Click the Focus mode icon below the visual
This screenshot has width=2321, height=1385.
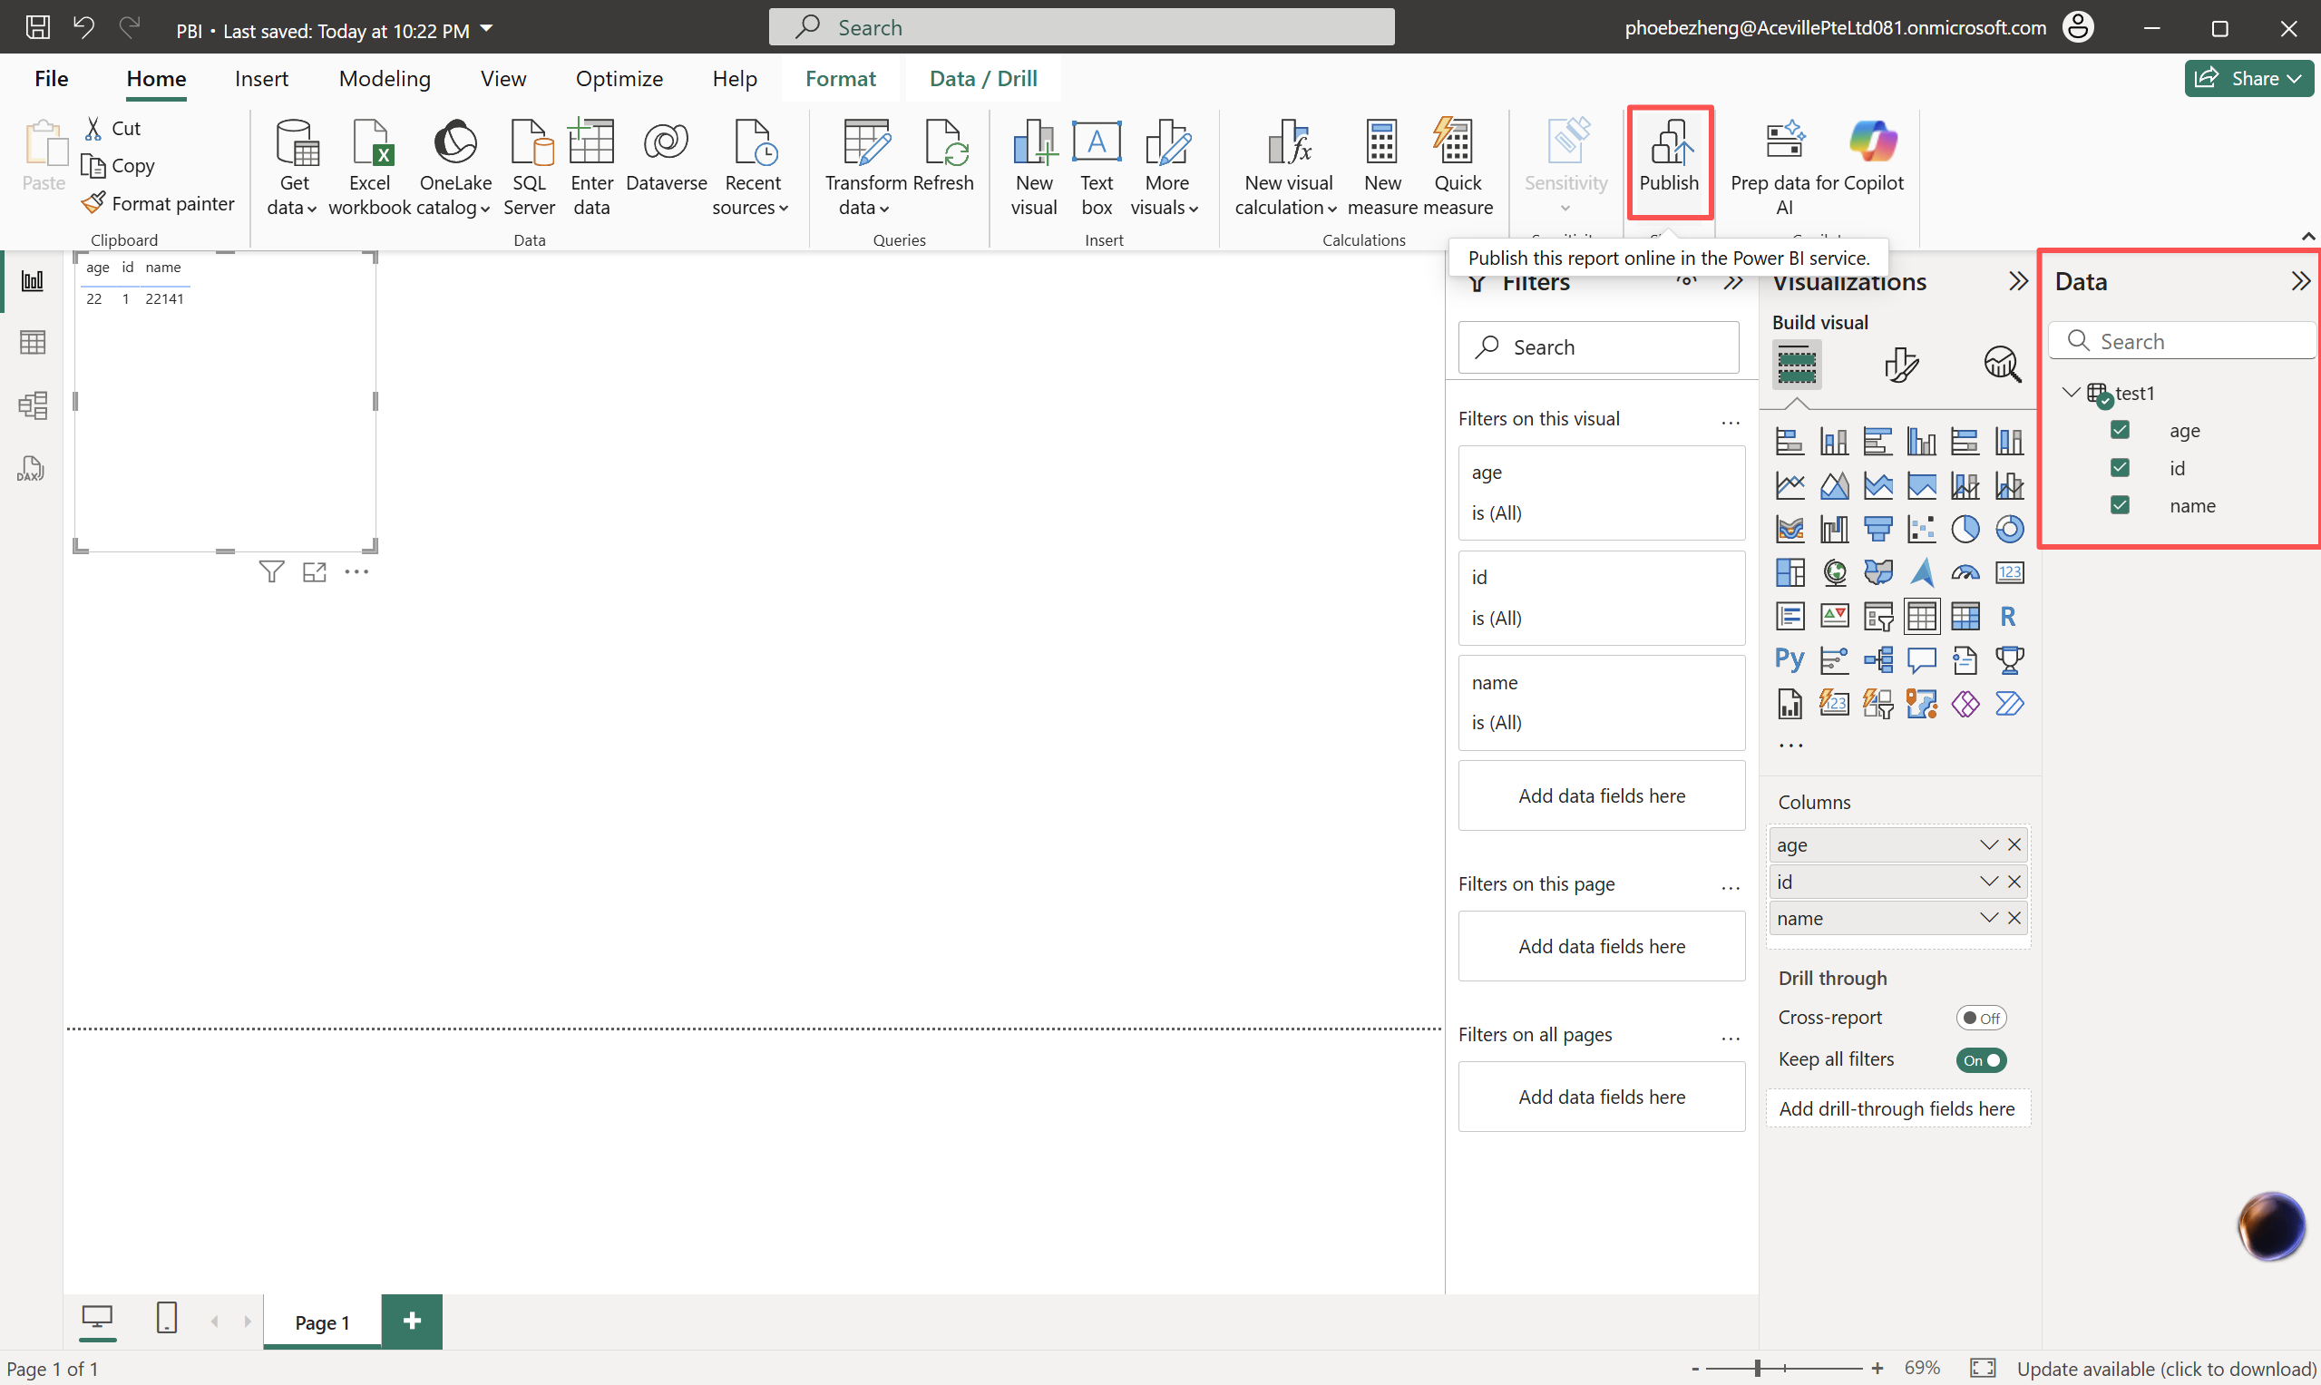(315, 571)
